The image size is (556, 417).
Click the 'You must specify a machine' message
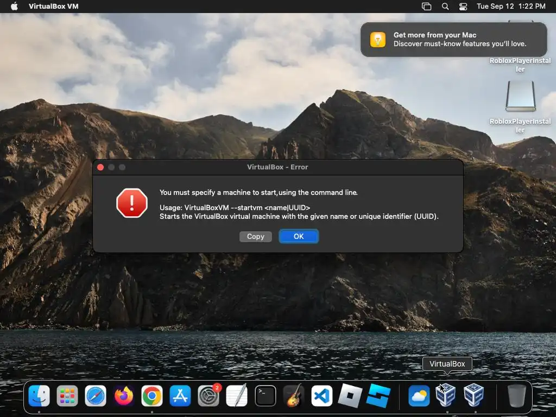(x=258, y=193)
